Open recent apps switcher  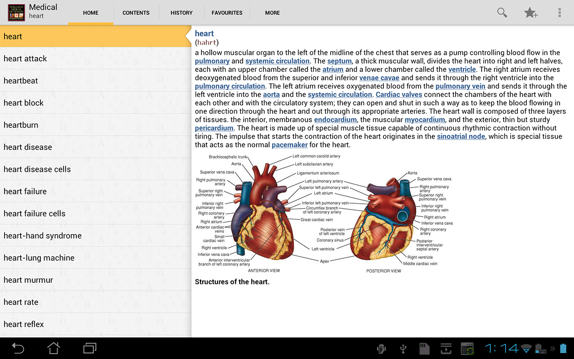(89, 348)
